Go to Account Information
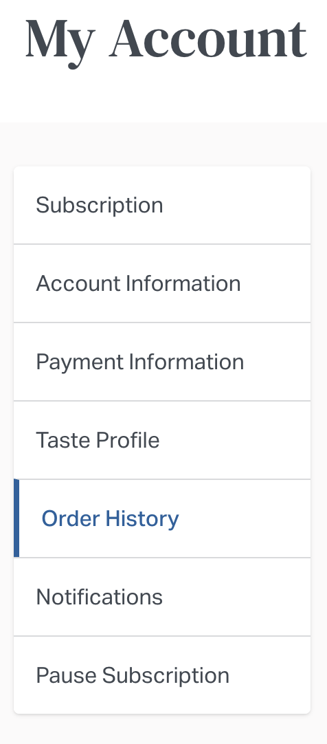Viewport: 327px width, 744px height. 162,283
